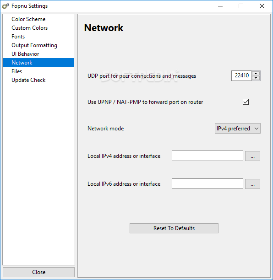The height and width of the screenshot is (280, 273).
Task: Click the Reset To Defaults button
Action: (x=174, y=228)
